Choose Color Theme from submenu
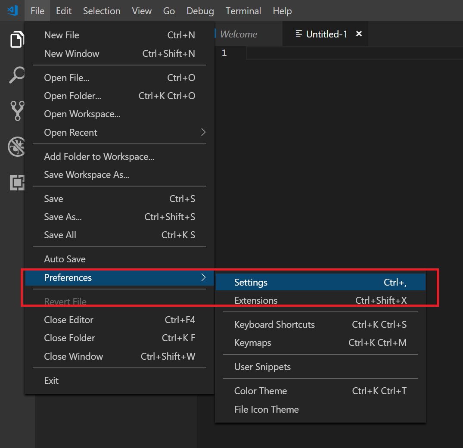The width and height of the screenshot is (463, 448). point(320,391)
